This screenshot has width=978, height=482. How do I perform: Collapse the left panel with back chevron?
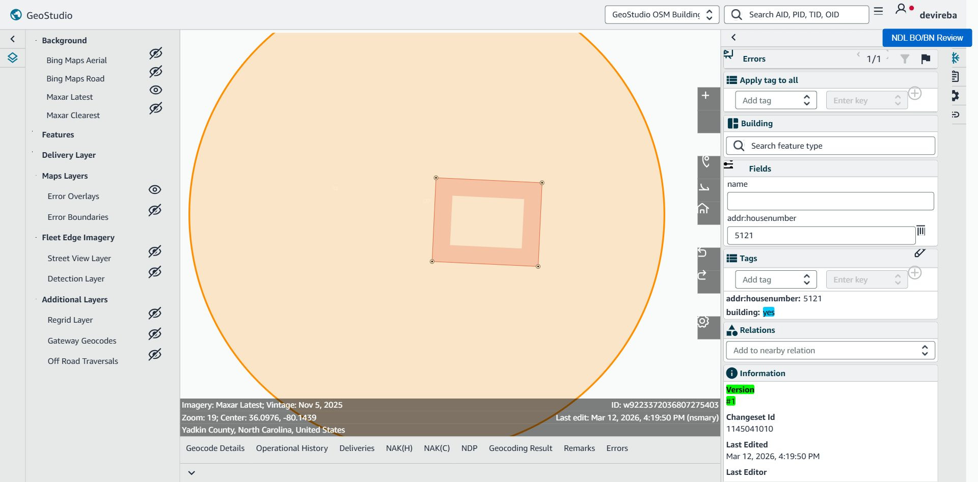13,39
